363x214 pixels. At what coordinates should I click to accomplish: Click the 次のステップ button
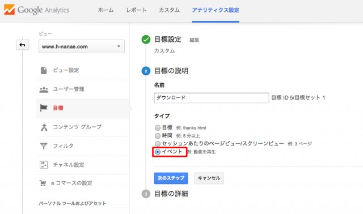click(171, 178)
